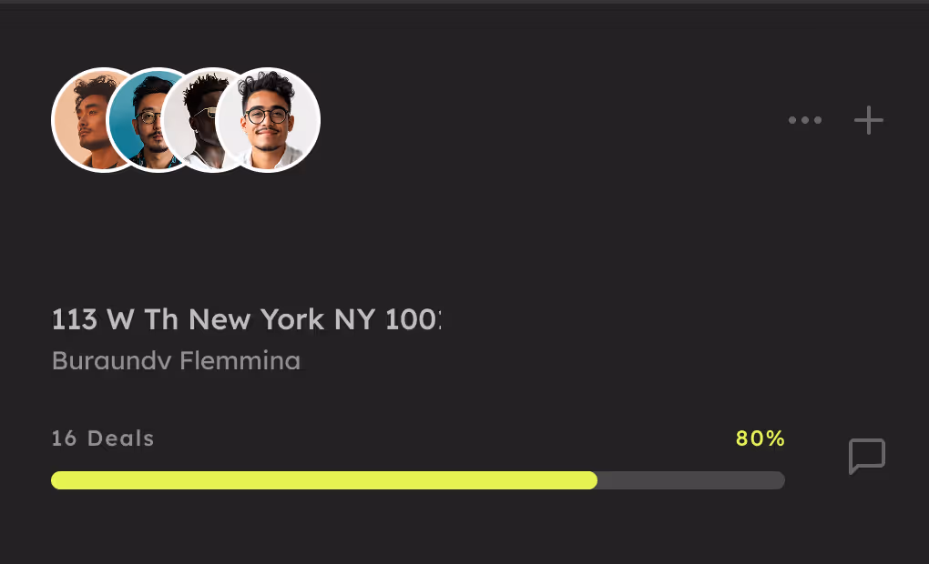Open the 113 W Th New York address title
Screen dimensions: 929x564
(x=247, y=319)
